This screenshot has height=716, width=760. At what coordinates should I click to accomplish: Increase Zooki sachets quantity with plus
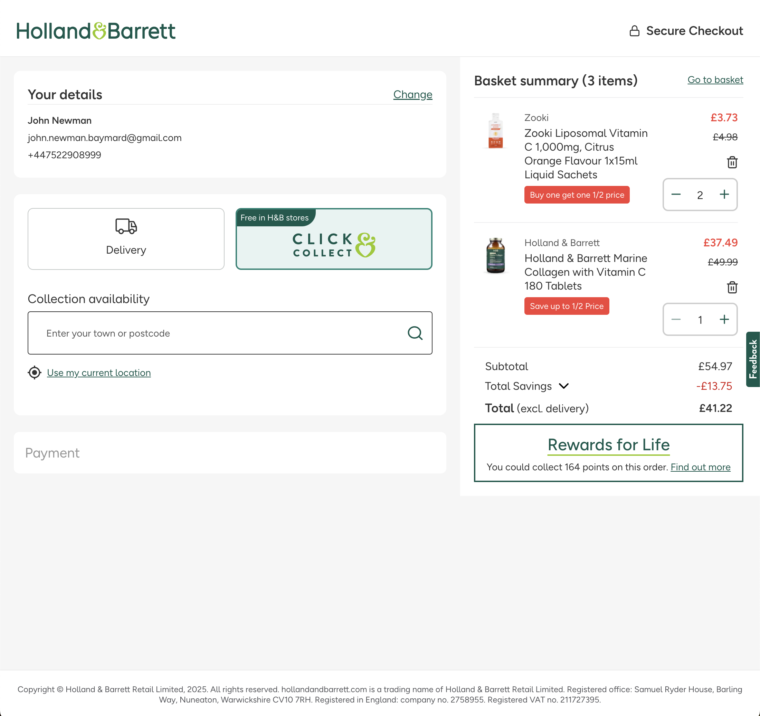(724, 195)
